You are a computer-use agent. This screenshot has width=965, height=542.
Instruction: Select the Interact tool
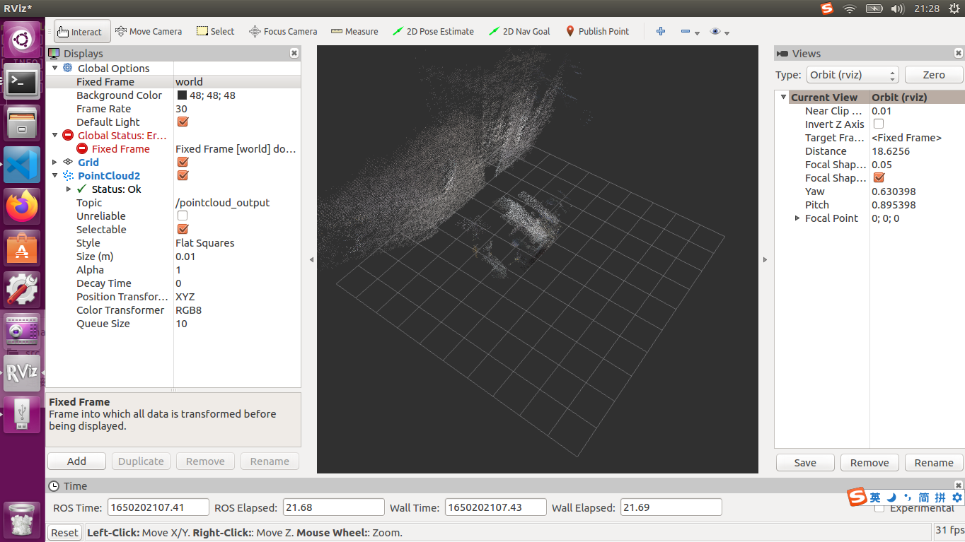click(81, 31)
